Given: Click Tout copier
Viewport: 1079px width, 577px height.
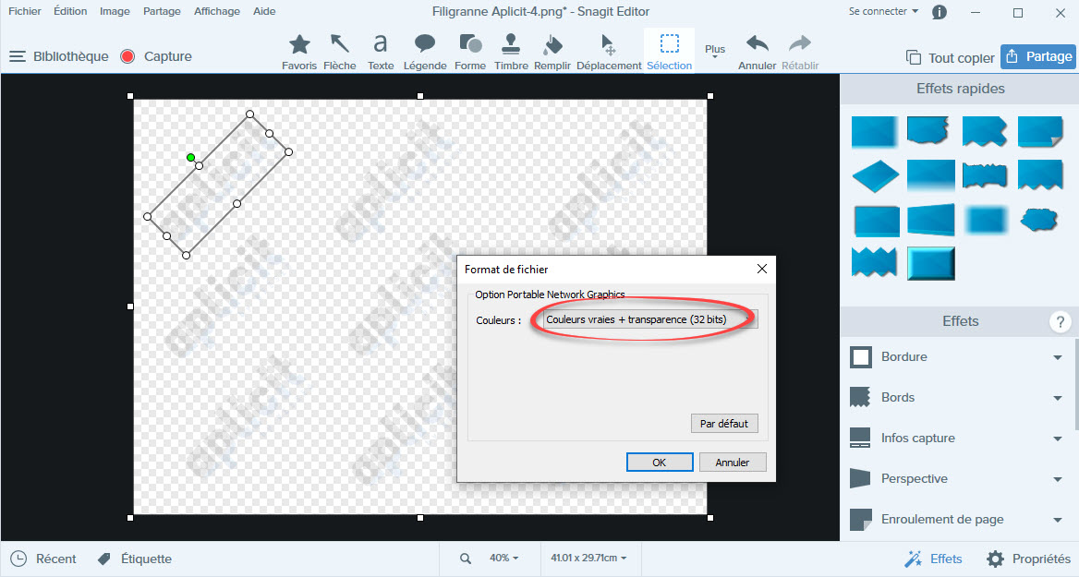Looking at the screenshot, I should click(x=951, y=58).
